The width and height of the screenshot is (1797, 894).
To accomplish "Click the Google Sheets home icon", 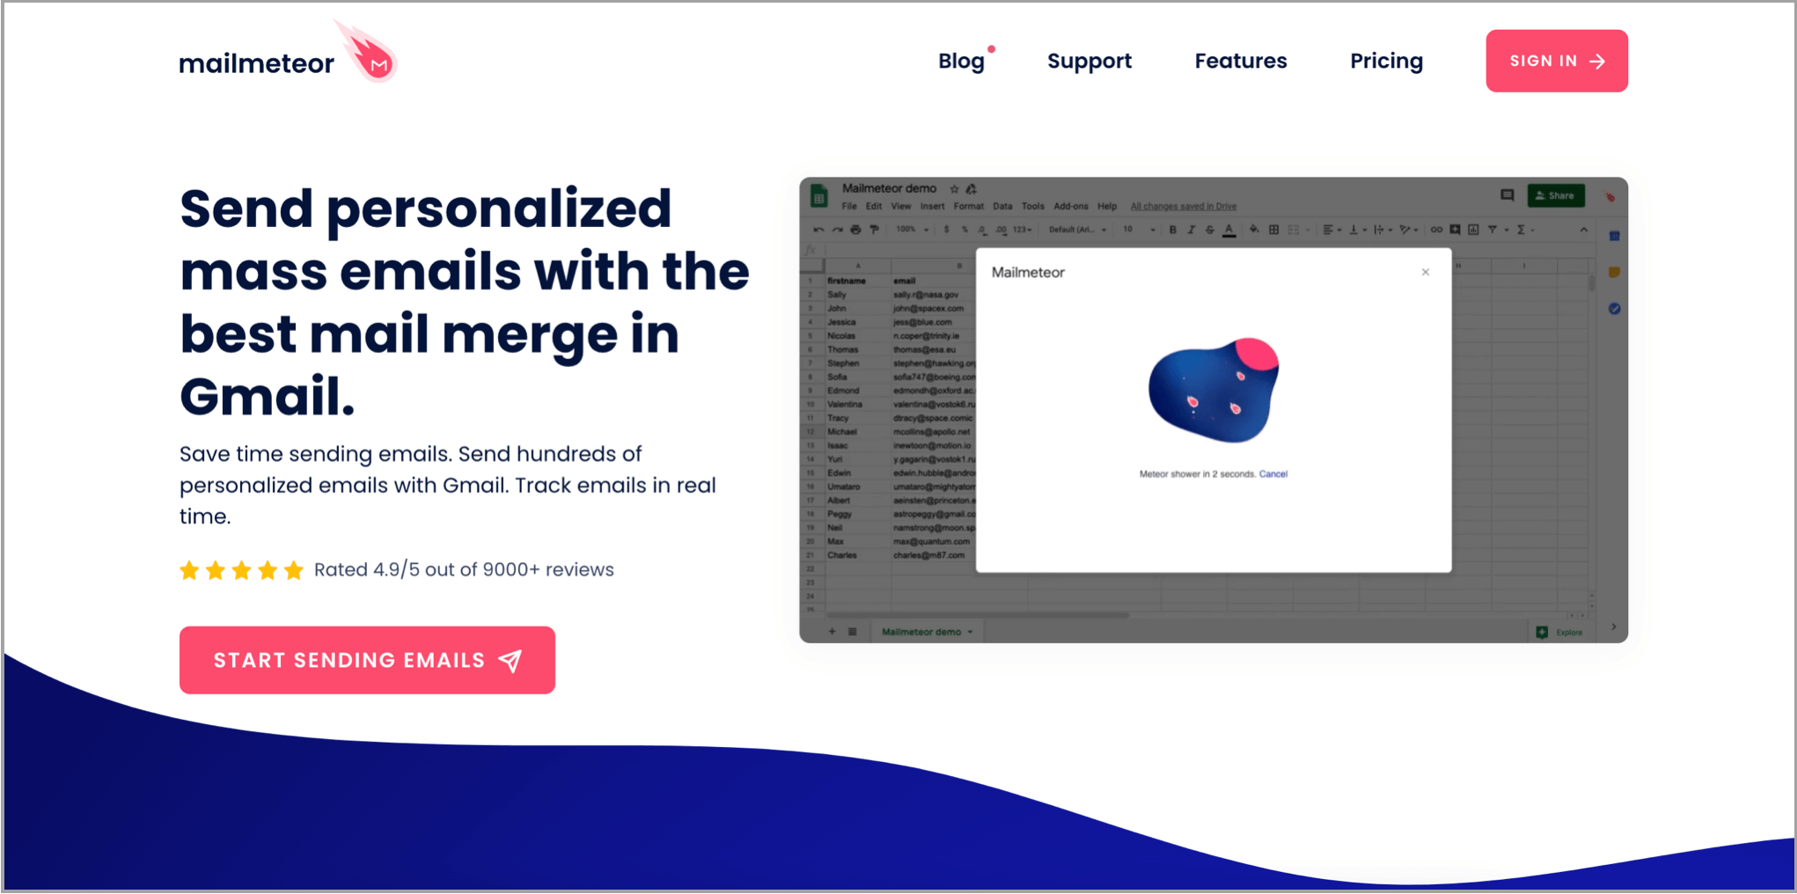I will tap(819, 197).
